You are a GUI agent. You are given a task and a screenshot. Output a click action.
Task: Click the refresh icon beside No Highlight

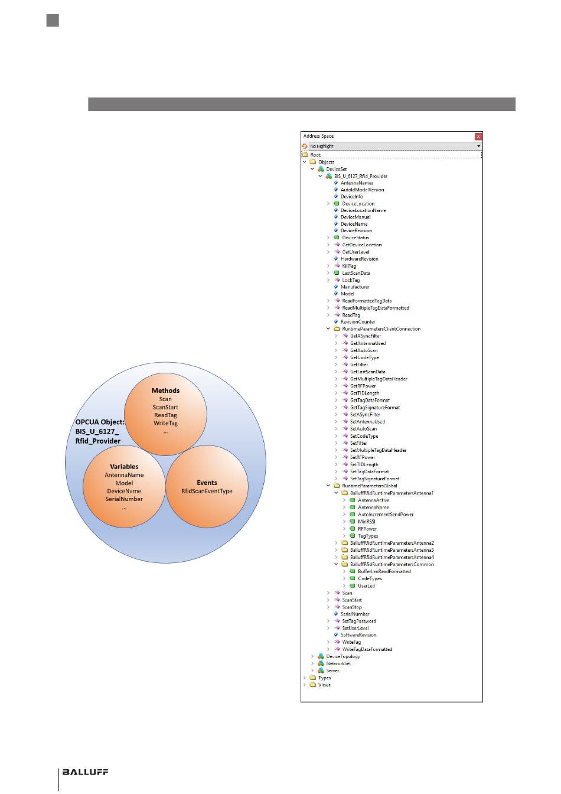point(305,146)
